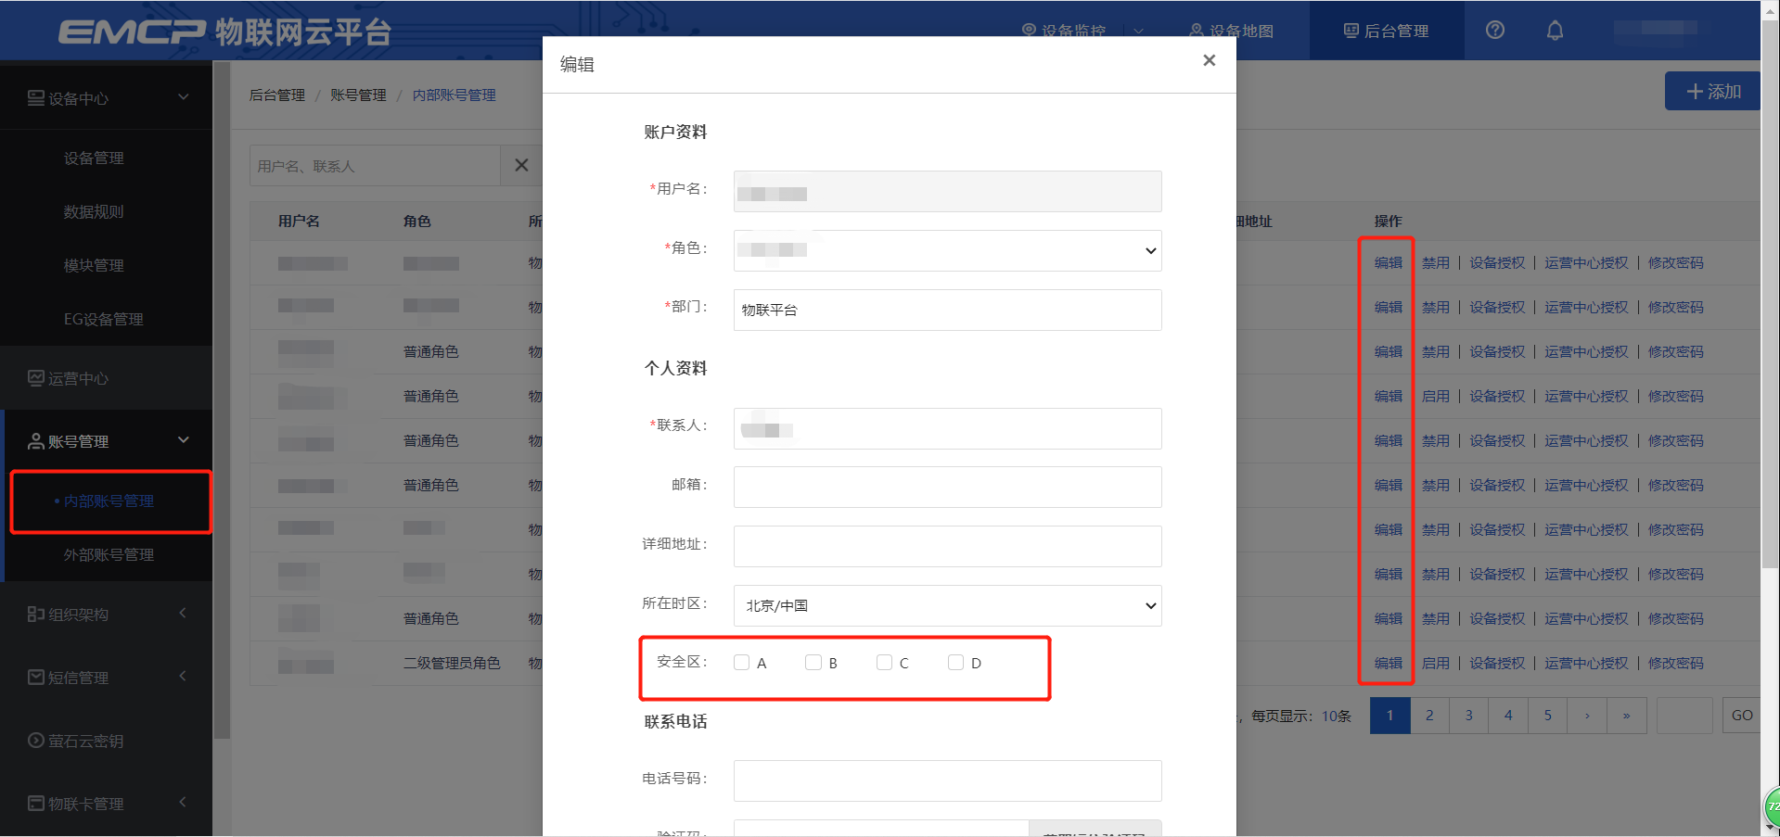Check safety zone C checkbox
Screen dimensions: 1780x837
point(884,662)
